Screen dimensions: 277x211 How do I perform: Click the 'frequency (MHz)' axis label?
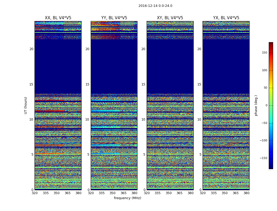(127, 198)
